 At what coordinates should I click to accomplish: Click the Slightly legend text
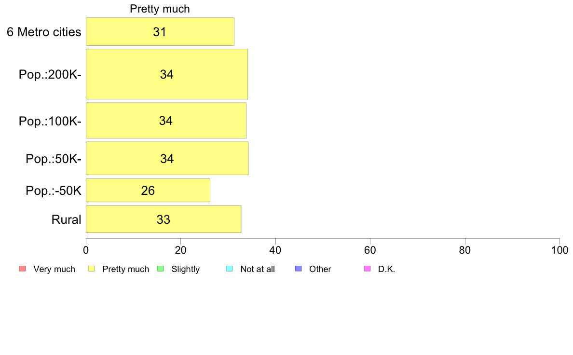click(x=185, y=269)
